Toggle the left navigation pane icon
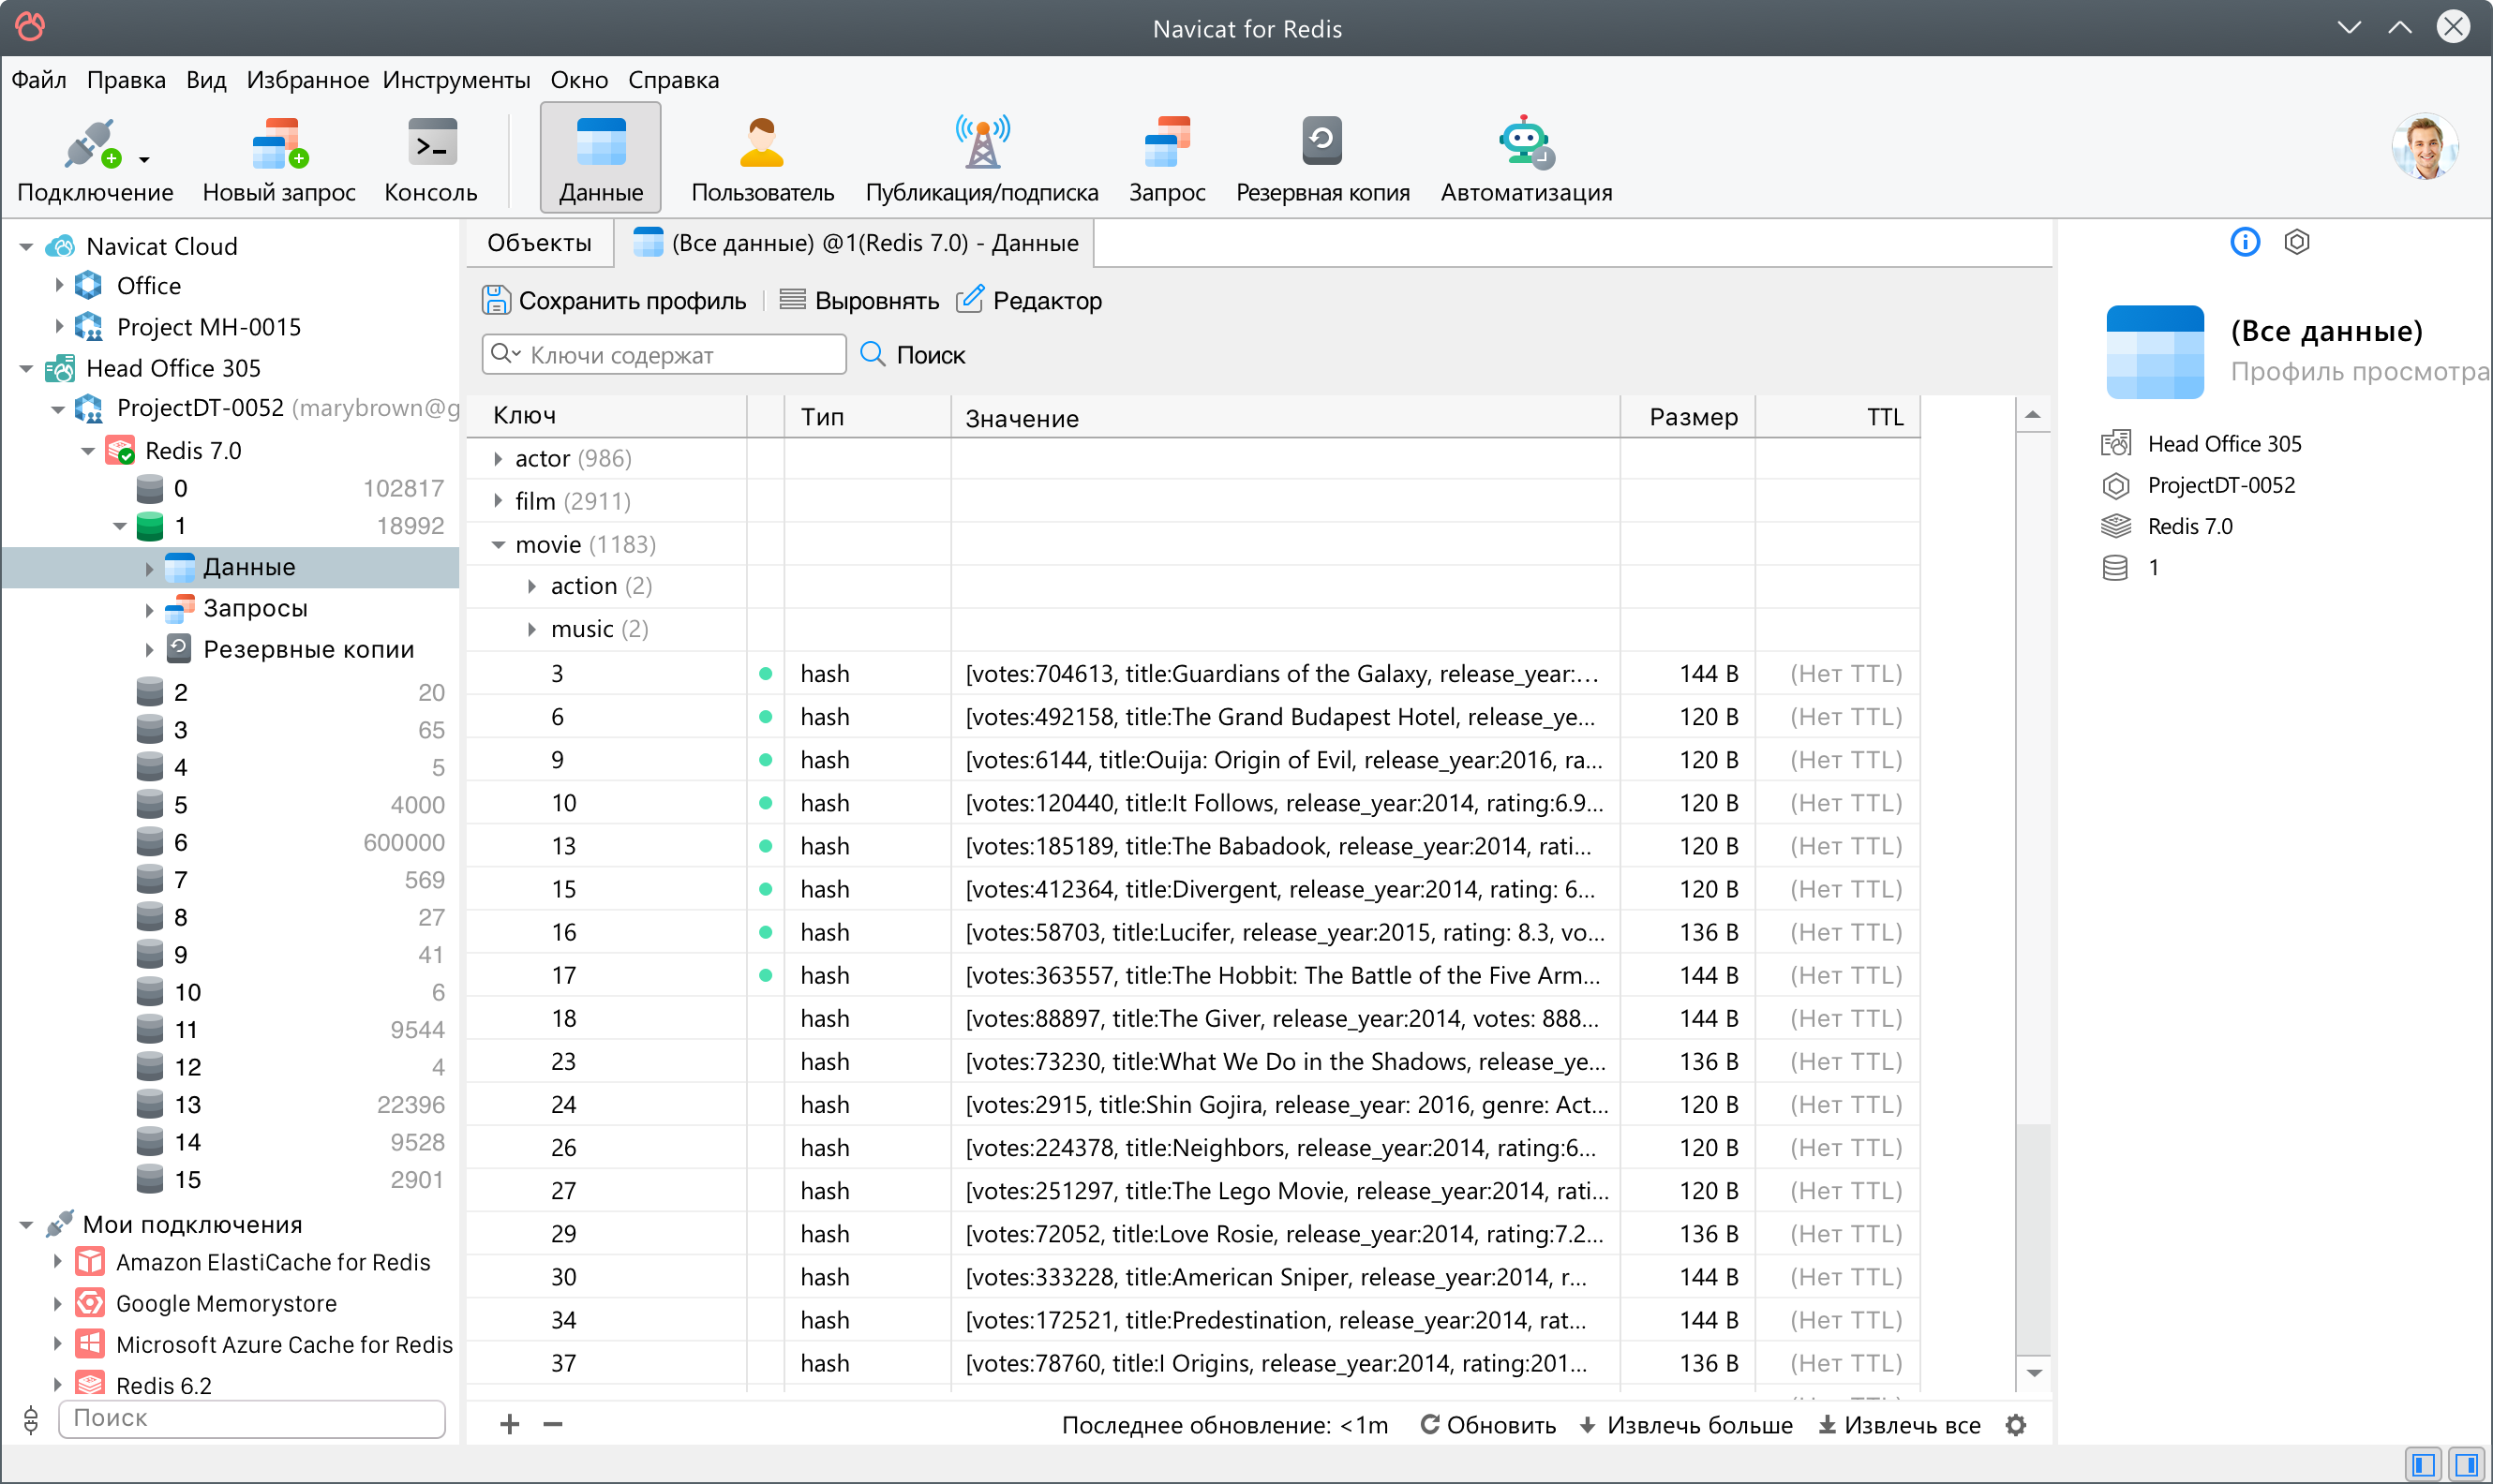2493x1484 pixels. pos(2424,1465)
